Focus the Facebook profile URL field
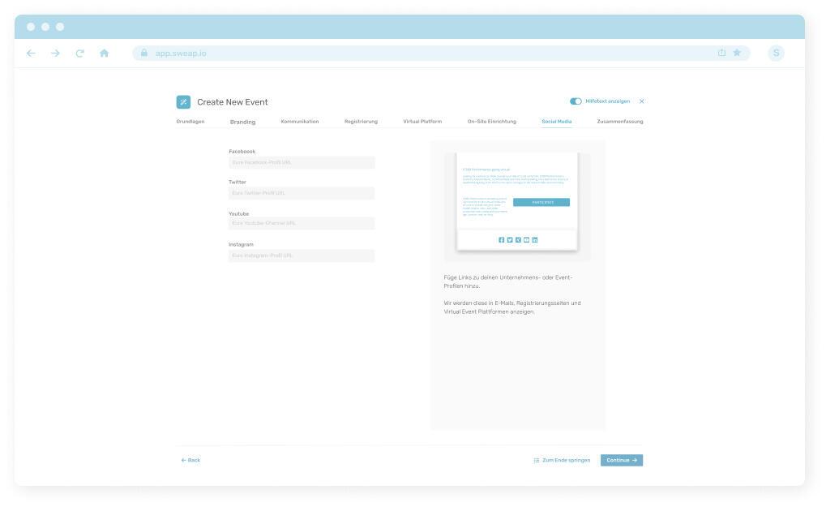This screenshot has width=826, height=507. [x=302, y=163]
